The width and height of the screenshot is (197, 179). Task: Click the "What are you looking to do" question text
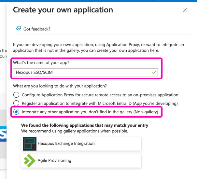pos(60,86)
